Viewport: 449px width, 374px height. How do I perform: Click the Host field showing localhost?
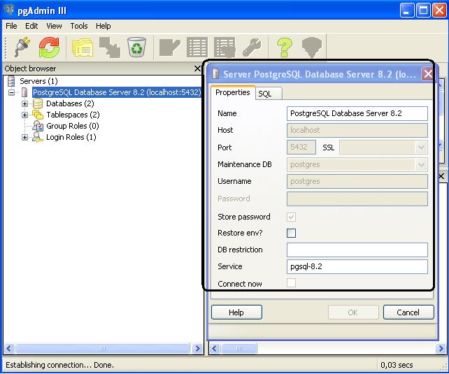tap(357, 131)
